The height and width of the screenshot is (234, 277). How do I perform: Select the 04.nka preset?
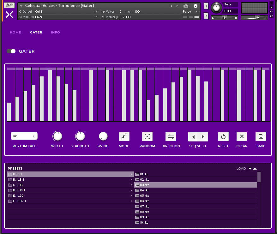pyautogui.click(x=196, y=190)
